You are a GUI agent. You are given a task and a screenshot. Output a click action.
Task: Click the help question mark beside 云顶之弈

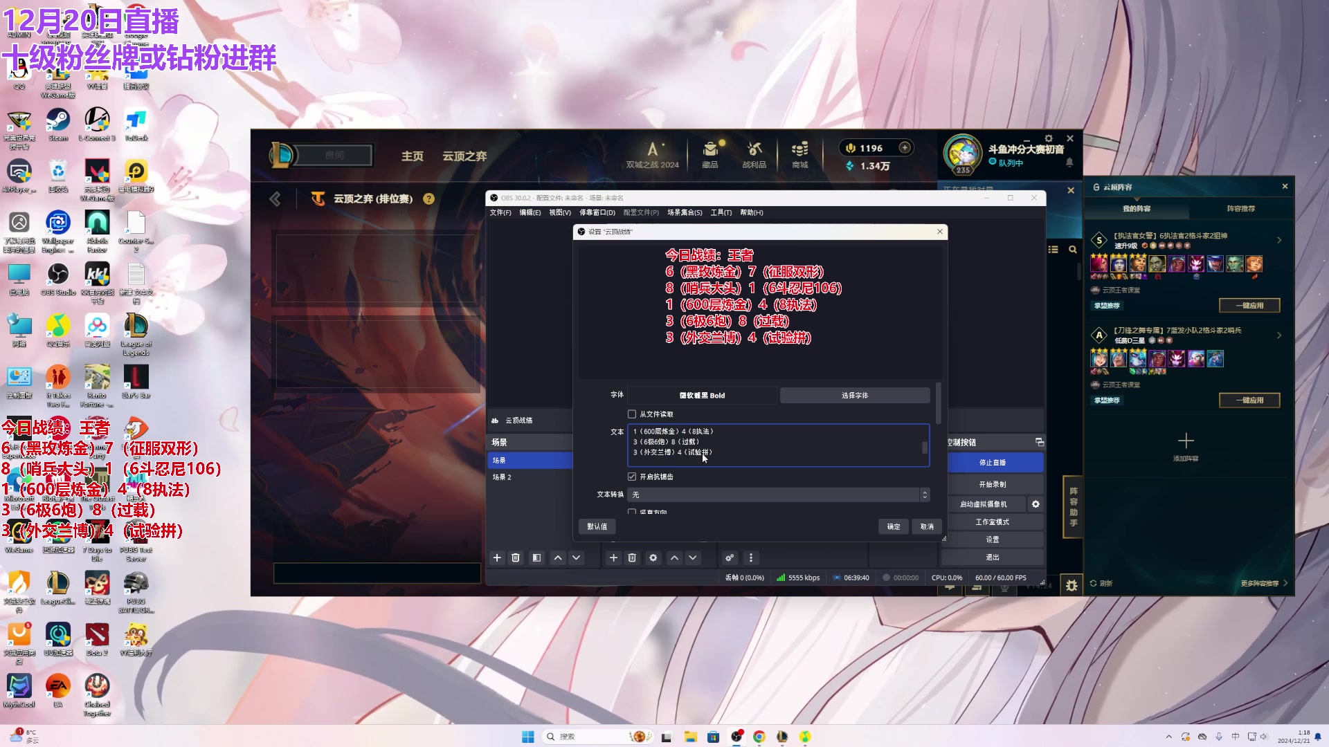point(429,199)
